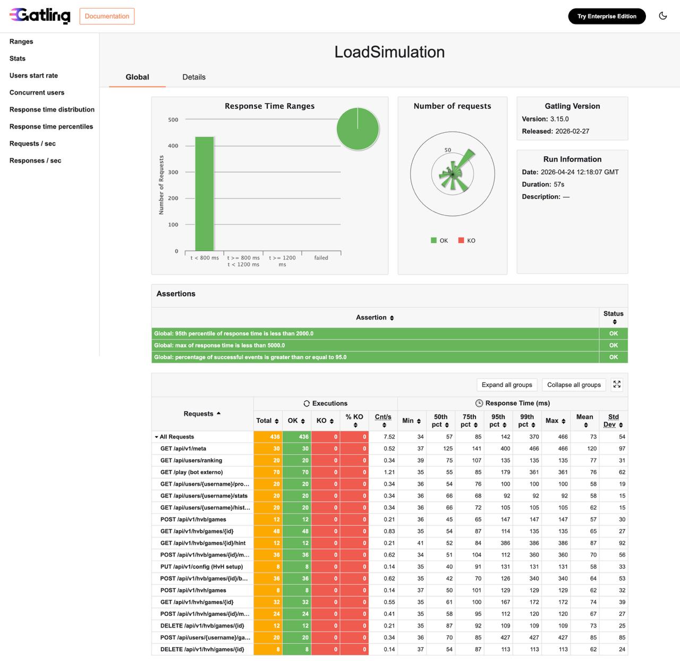Sort the Assertions table by Status
Viewport: 680px width, 661px height.
613,317
